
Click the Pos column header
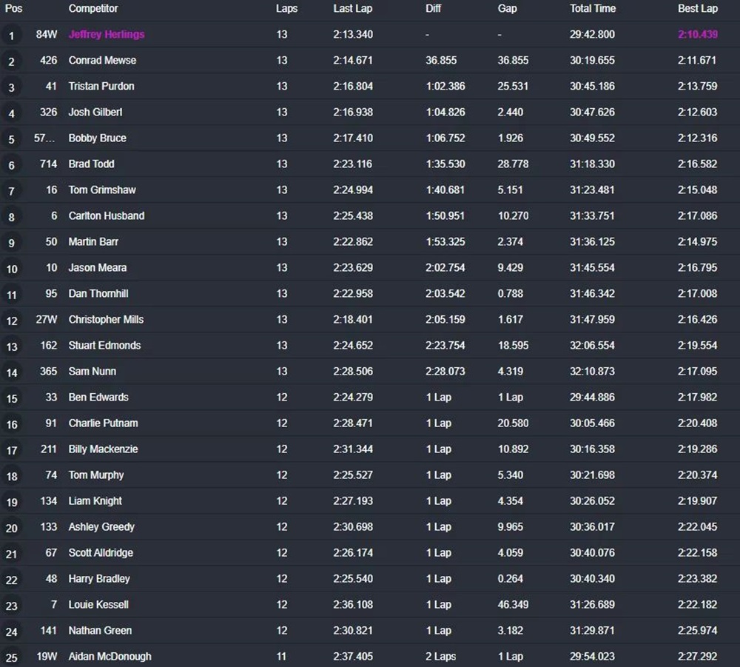[13, 9]
